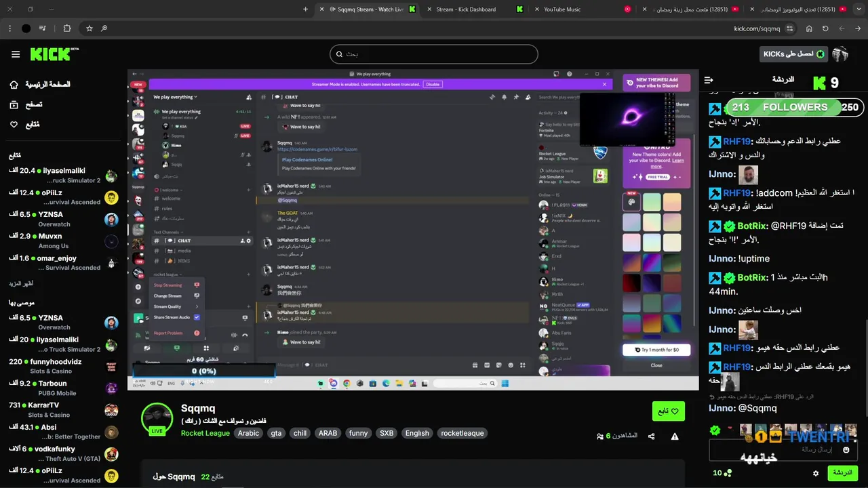This screenshot has height=488, width=868.
Task: Click the rocketleaque tag
Action: point(462,433)
